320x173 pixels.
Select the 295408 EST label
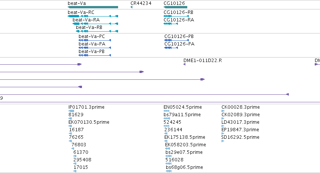coord(82,160)
